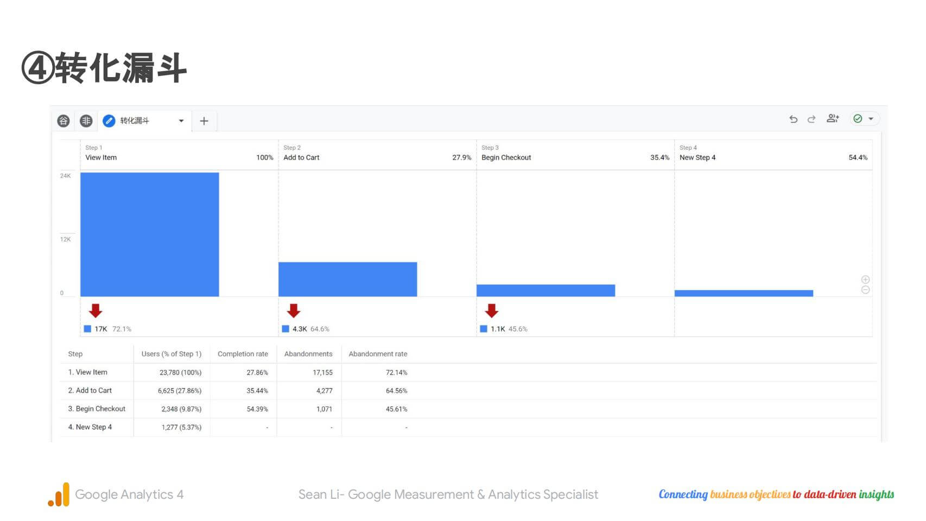Image resolution: width=926 pixels, height=521 pixels.
Task: Zoom out the funnel chart
Action: pyautogui.click(x=865, y=290)
